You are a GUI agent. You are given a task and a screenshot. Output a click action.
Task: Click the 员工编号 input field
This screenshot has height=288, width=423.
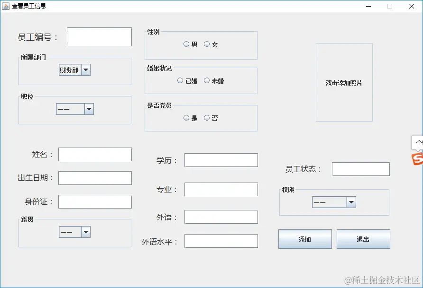tap(99, 36)
